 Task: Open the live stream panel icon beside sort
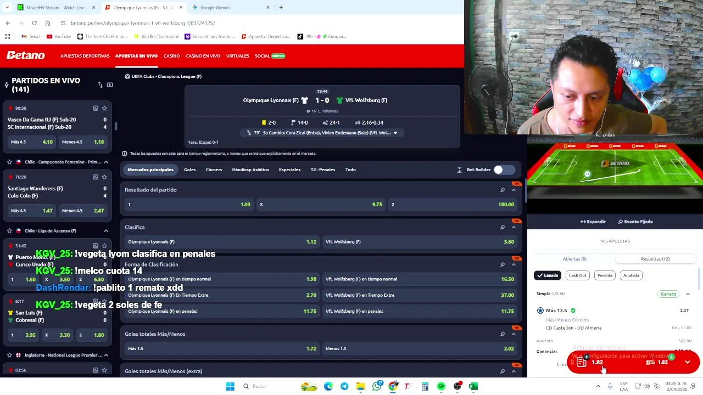coord(110,85)
